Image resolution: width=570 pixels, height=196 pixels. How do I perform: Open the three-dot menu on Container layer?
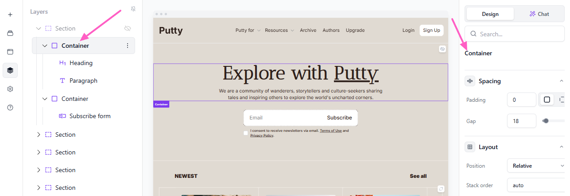click(x=128, y=46)
